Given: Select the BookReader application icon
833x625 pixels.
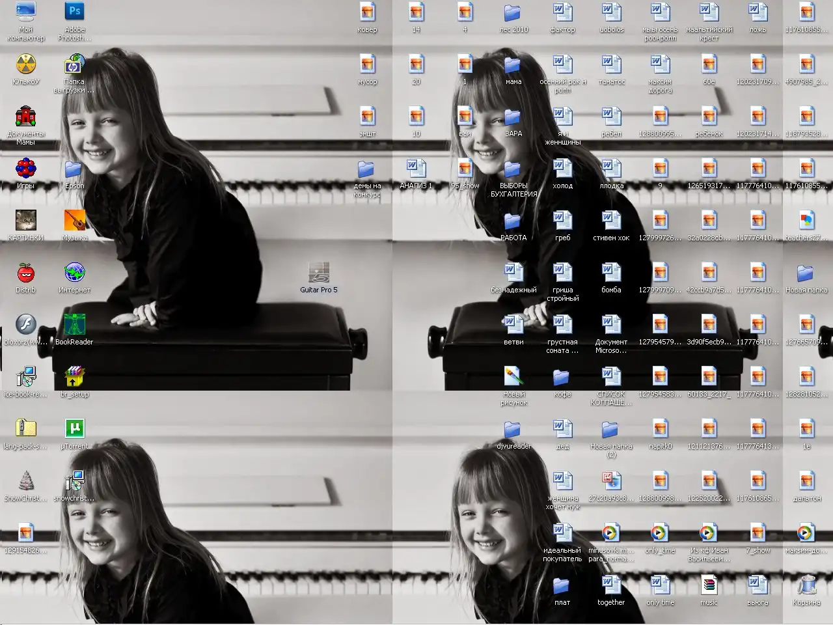Looking at the screenshot, I should point(75,325).
